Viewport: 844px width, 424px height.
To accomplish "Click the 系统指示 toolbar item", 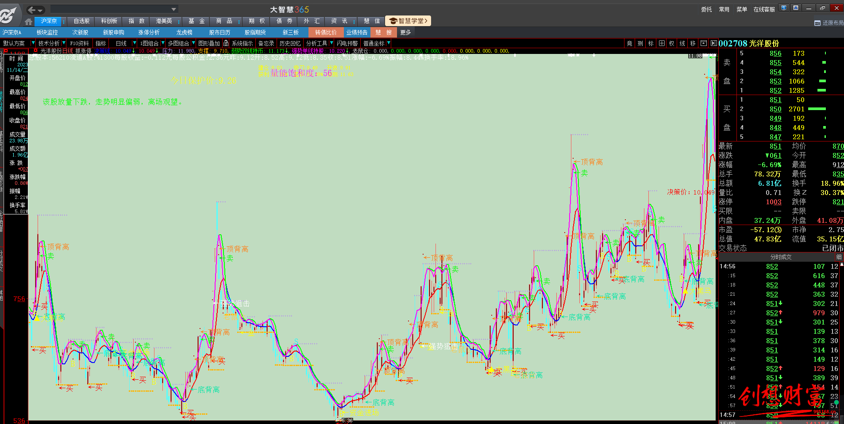I will [243, 43].
